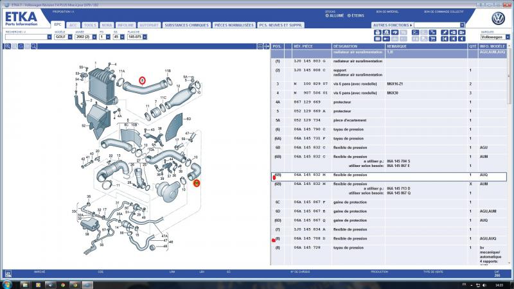514x289 pixels.
Task: Switch to the EPC tab
Action: coord(58,24)
